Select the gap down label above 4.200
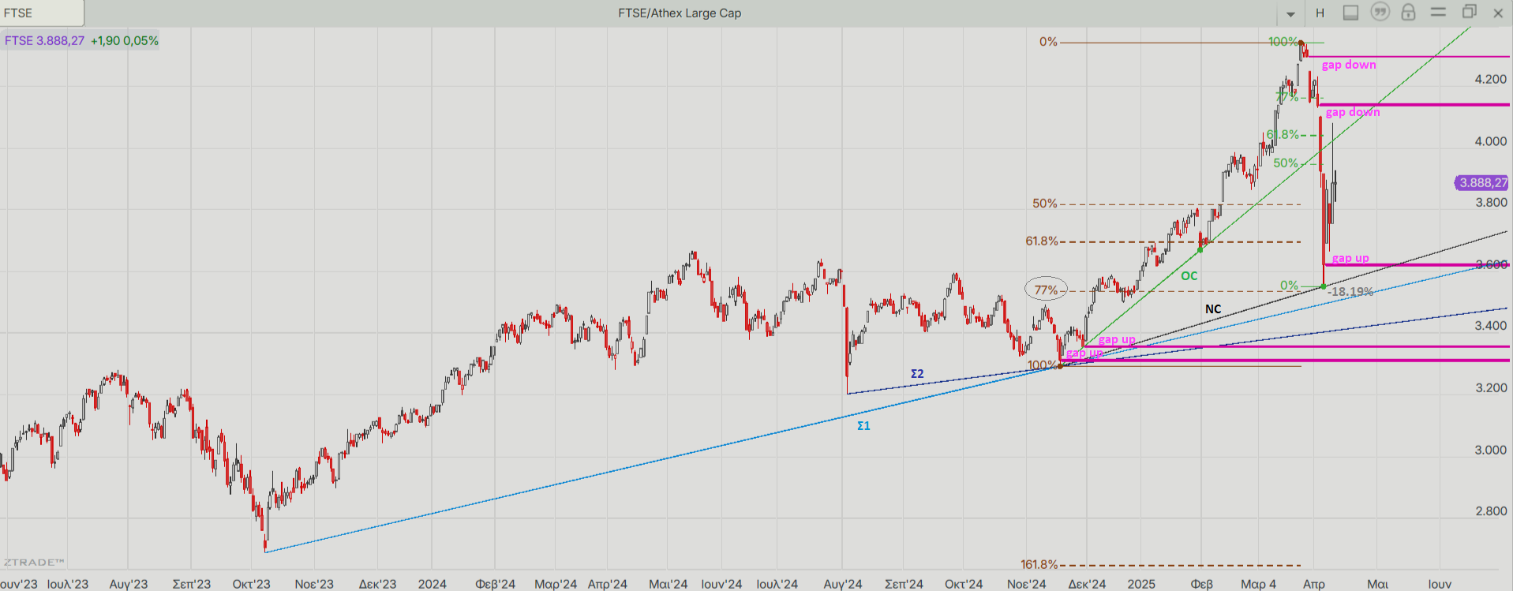The image size is (1513, 591). click(x=1349, y=65)
